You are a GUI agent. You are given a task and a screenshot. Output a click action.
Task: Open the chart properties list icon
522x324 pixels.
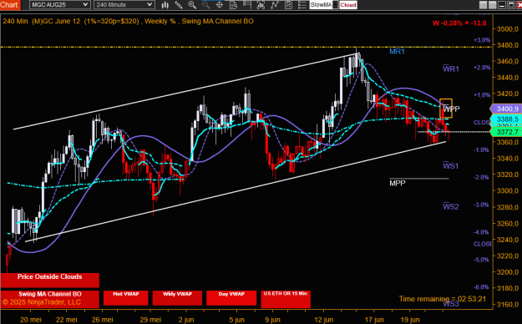click(302, 5)
